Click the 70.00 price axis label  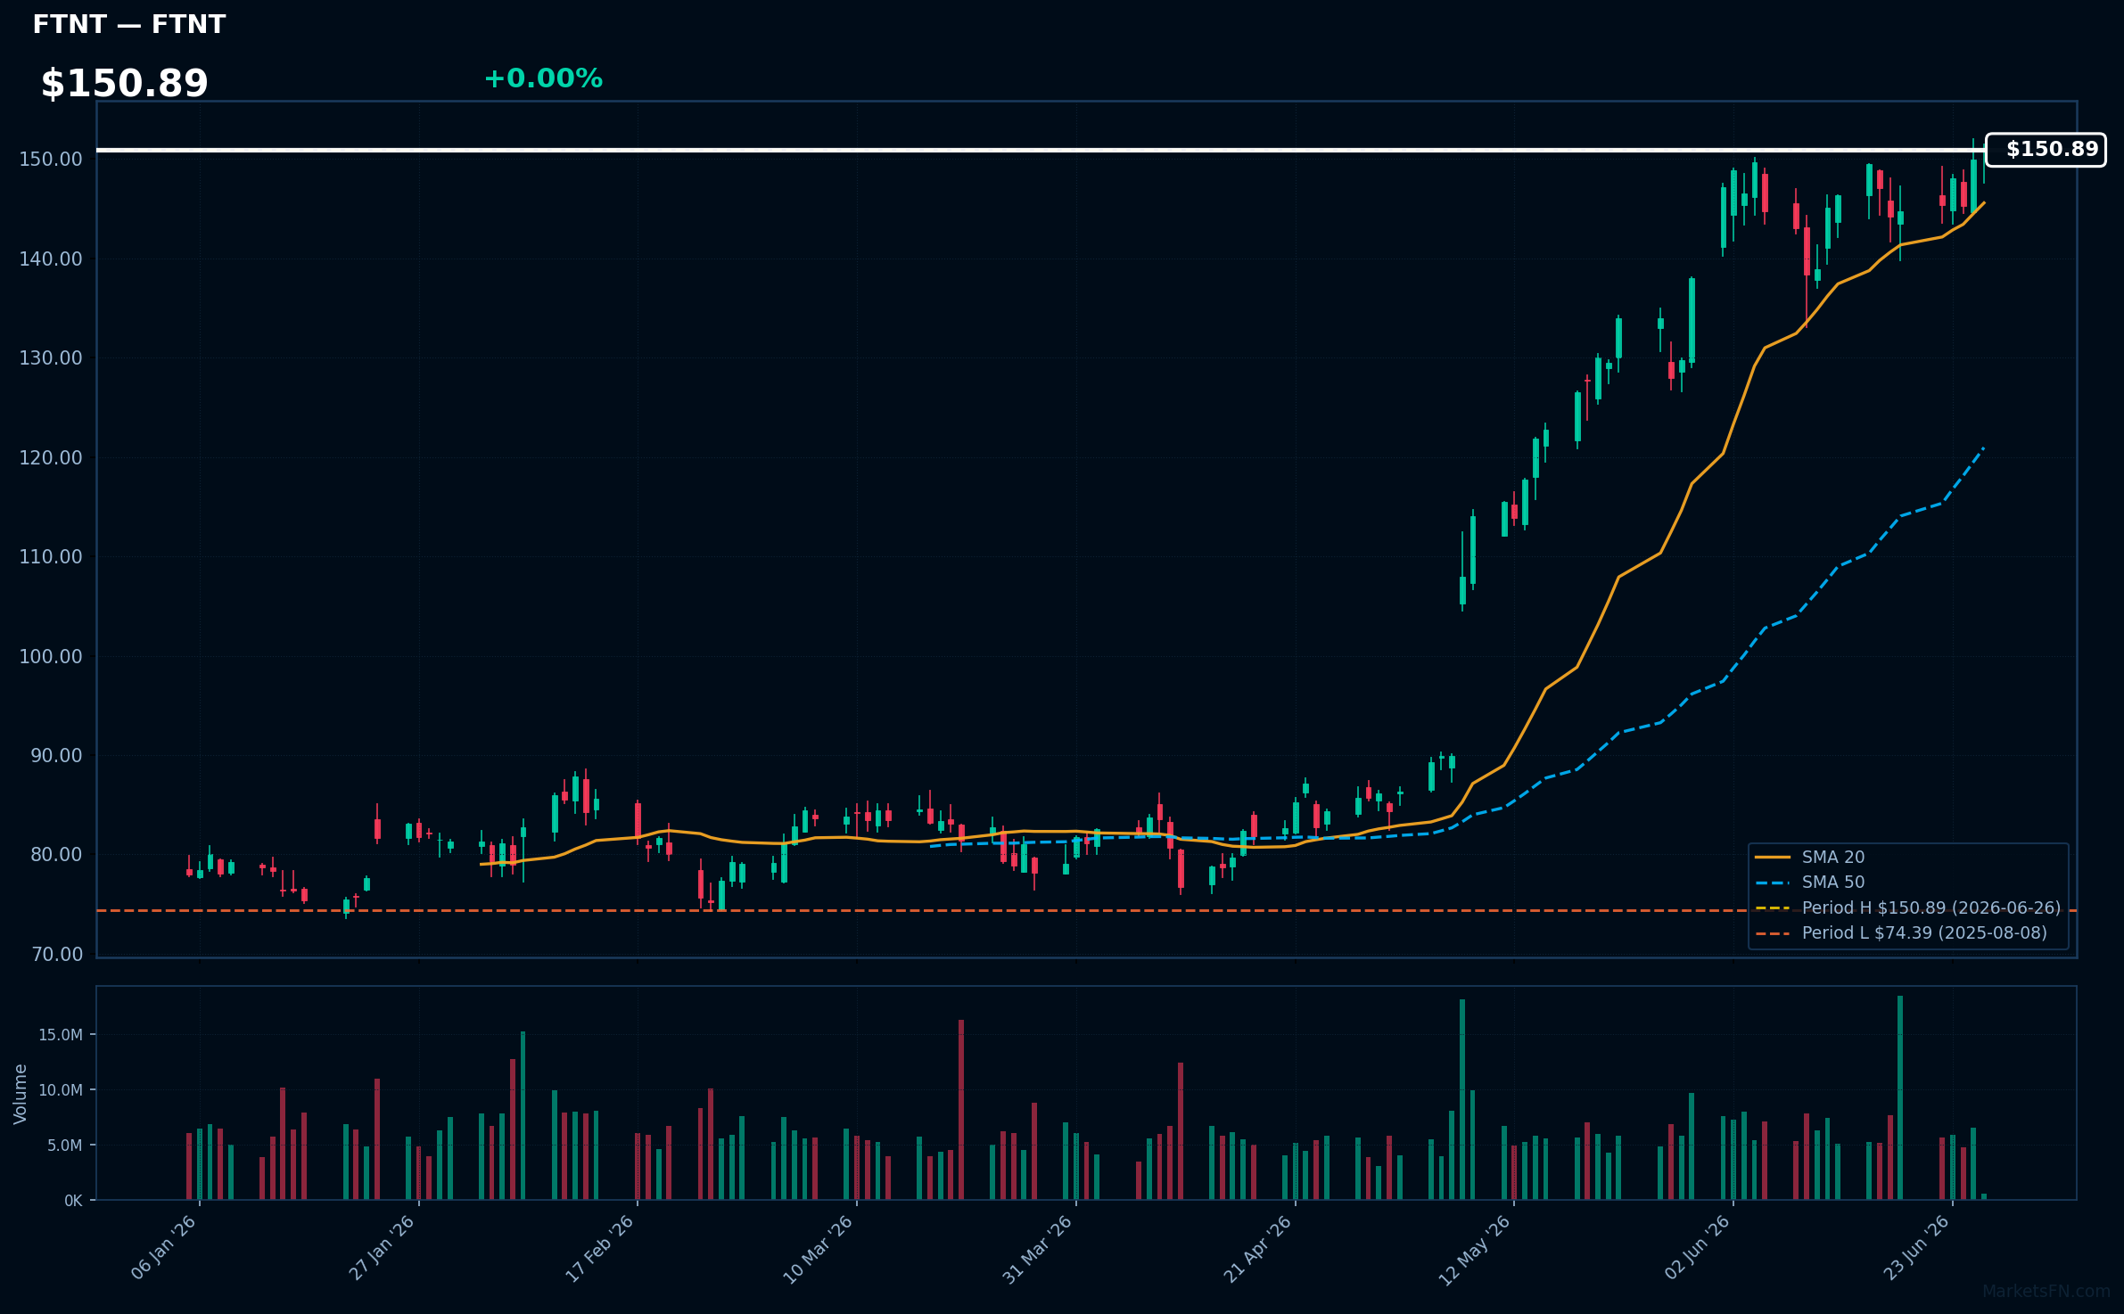[56, 955]
